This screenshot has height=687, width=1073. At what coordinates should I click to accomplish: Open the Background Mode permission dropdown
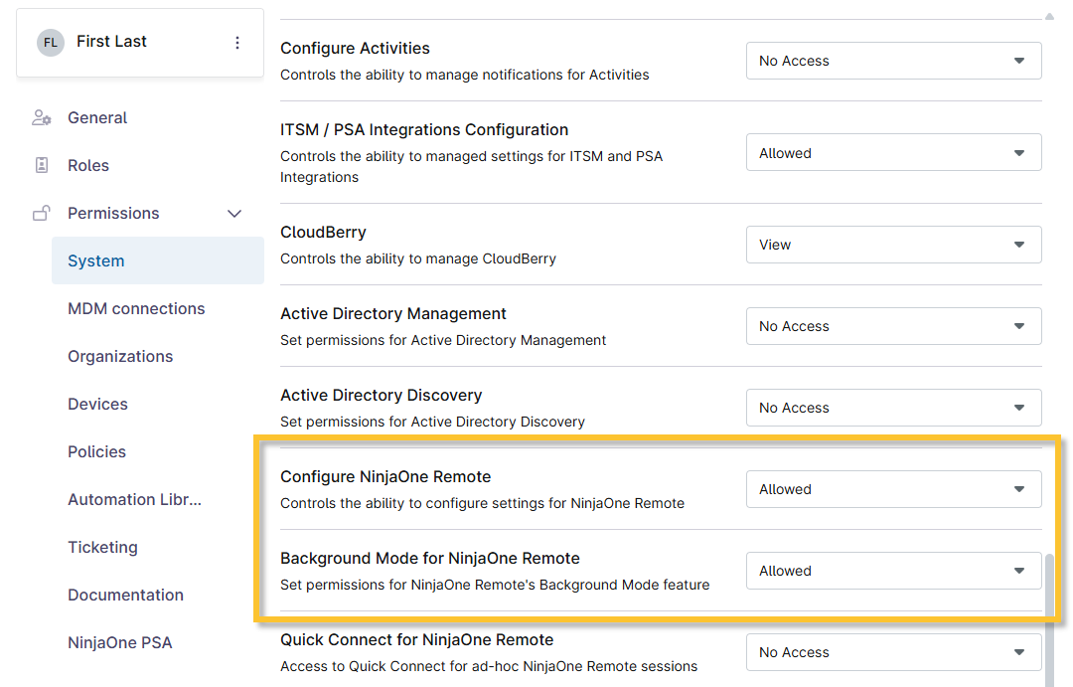[893, 571]
